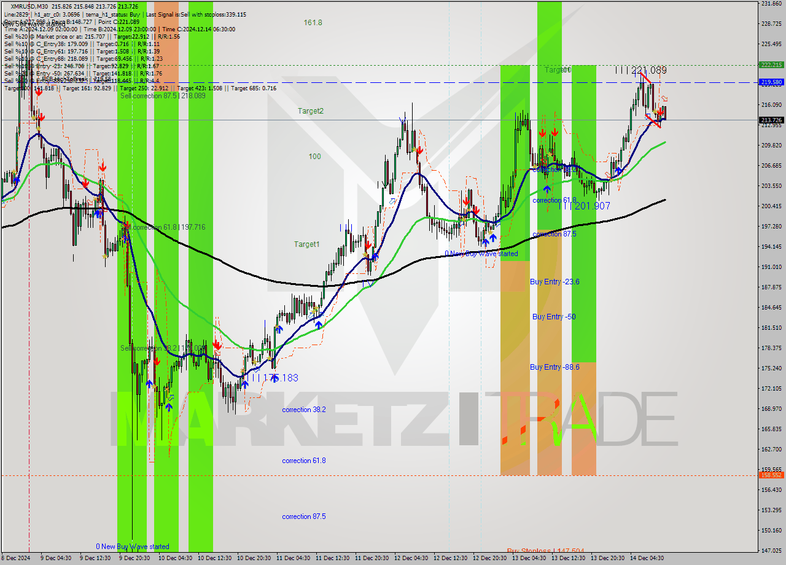Viewport: 786px width, 565px height.
Task: Click the Target1 level label
Action: 306,244
